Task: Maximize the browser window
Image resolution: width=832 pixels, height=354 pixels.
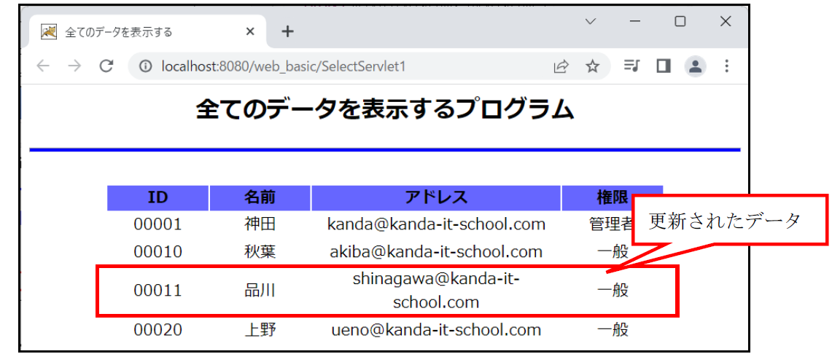Action: [x=680, y=22]
